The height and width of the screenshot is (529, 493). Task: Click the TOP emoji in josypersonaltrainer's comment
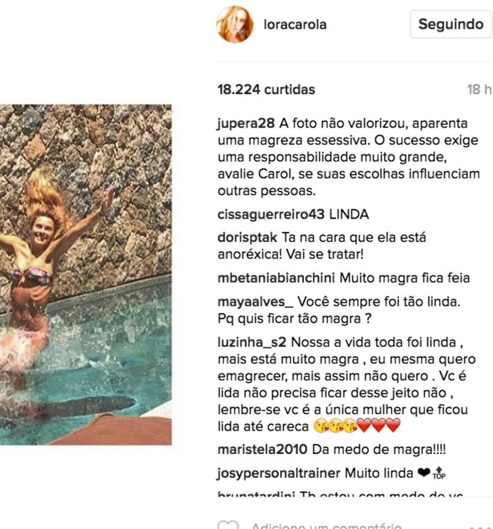[x=439, y=473]
